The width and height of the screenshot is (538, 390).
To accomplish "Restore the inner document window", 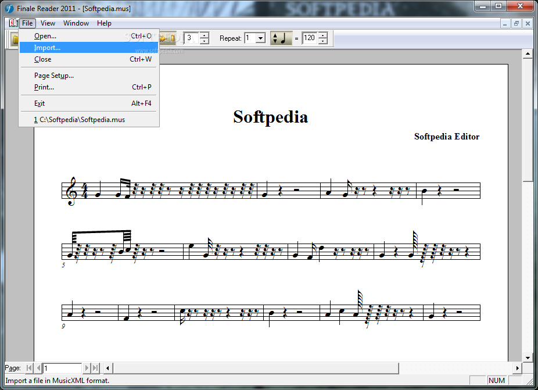I will [516, 23].
